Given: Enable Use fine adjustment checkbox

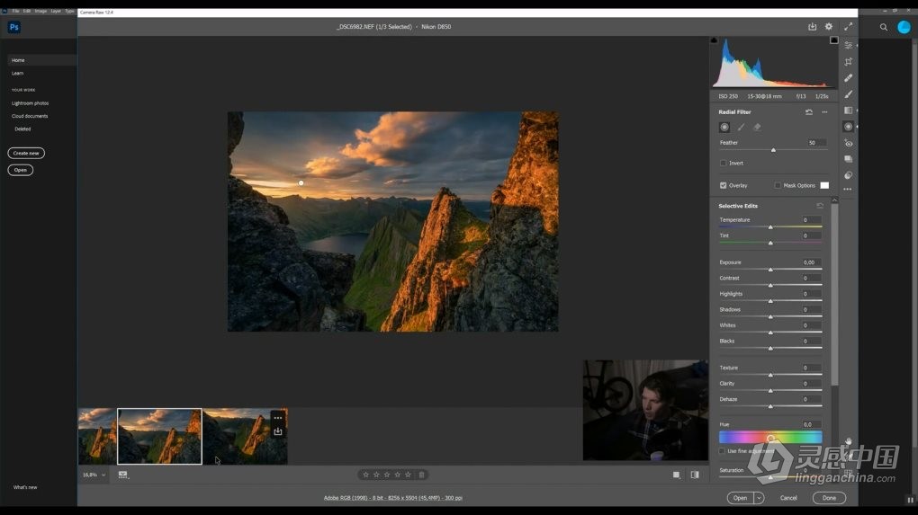Looking at the screenshot, I should [723, 451].
